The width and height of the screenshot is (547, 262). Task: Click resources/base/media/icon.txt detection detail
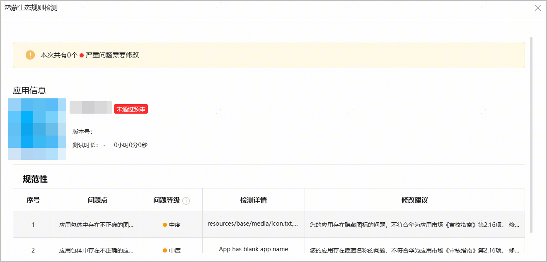[x=253, y=224]
